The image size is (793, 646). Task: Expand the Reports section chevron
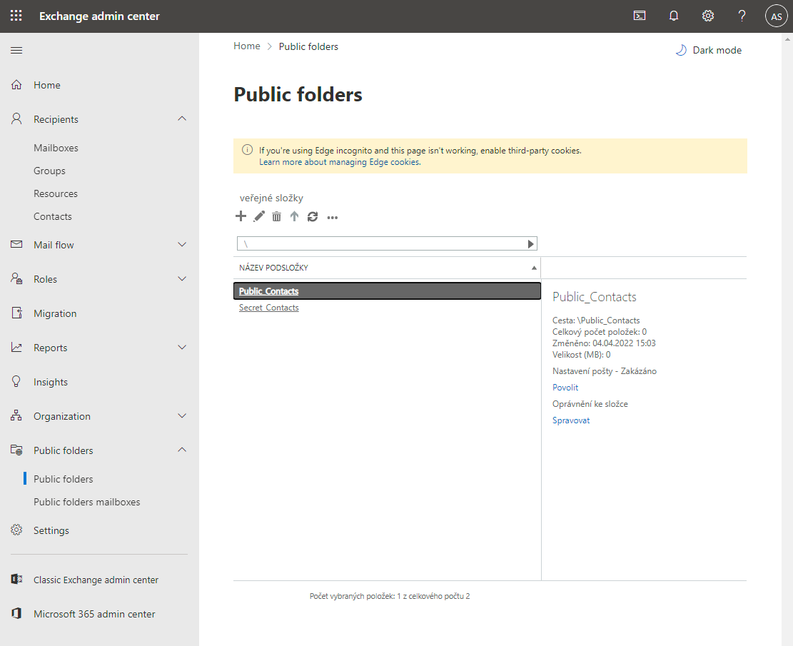click(x=182, y=348)
